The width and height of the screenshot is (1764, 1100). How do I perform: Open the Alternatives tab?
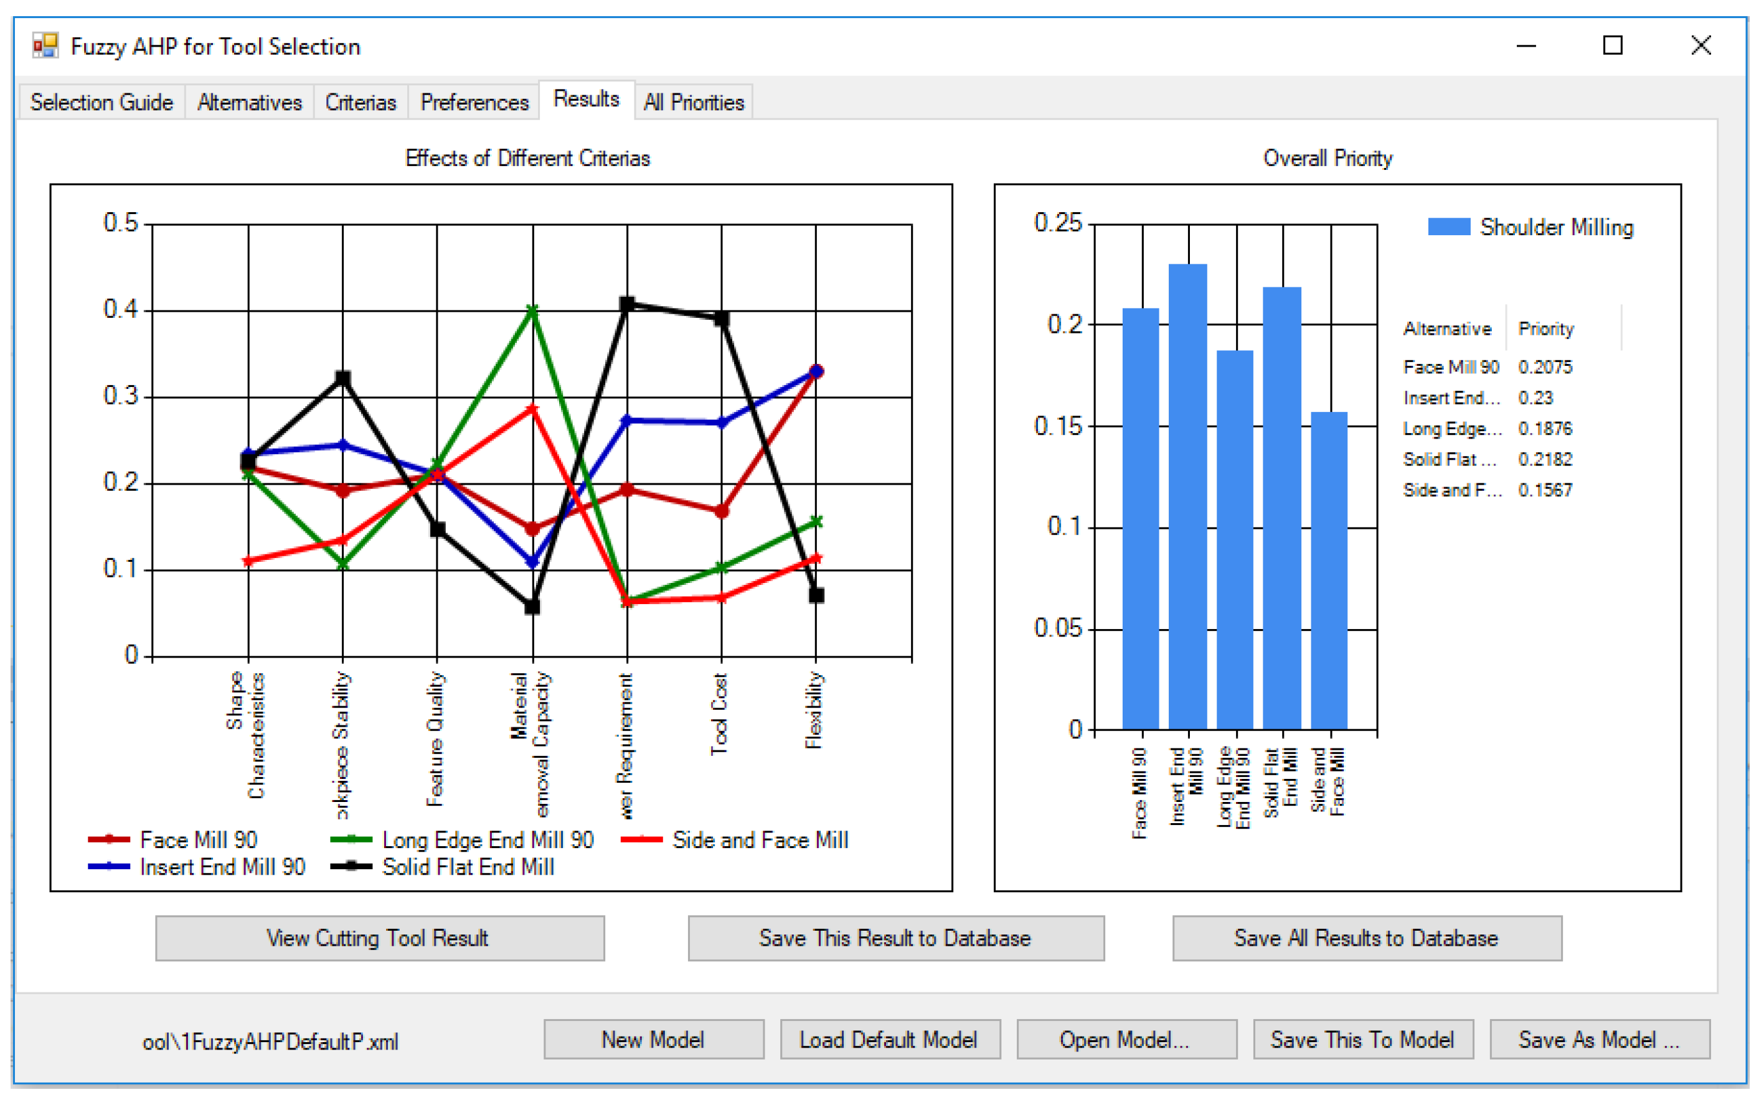(x=249, y=103)
